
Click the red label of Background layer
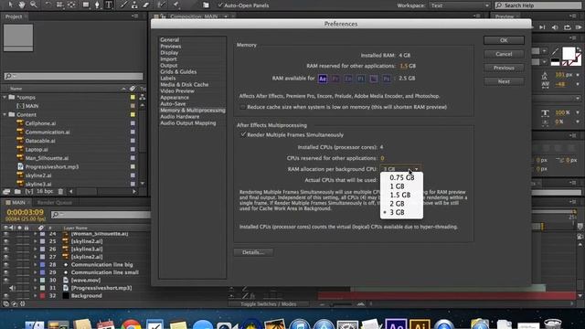(x=43, y=296)
